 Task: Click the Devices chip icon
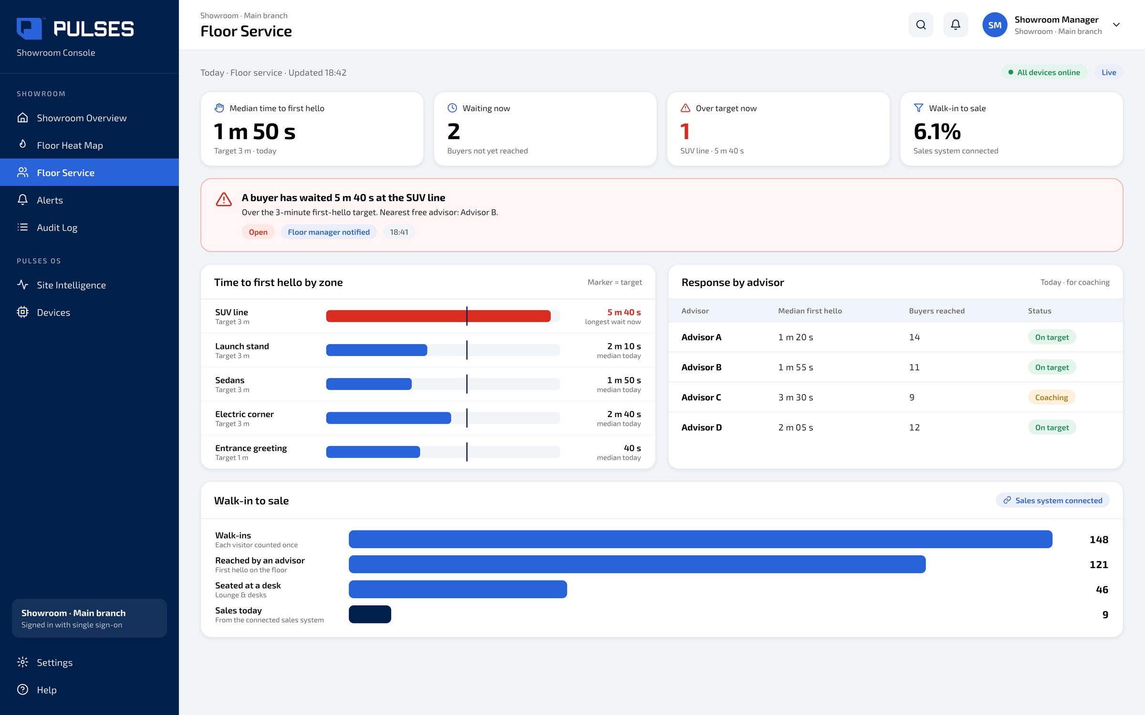click(22, 312)
